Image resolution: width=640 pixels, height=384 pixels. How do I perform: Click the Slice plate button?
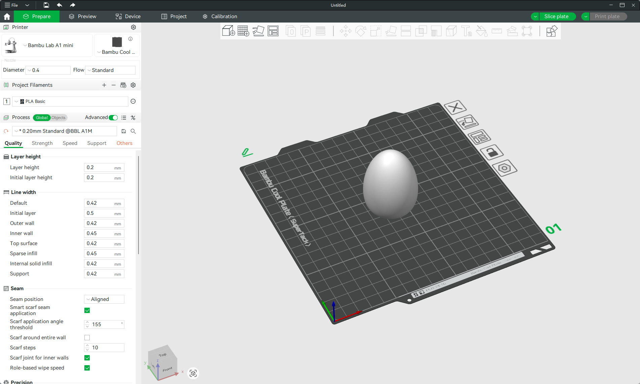(x=556, y=16)
